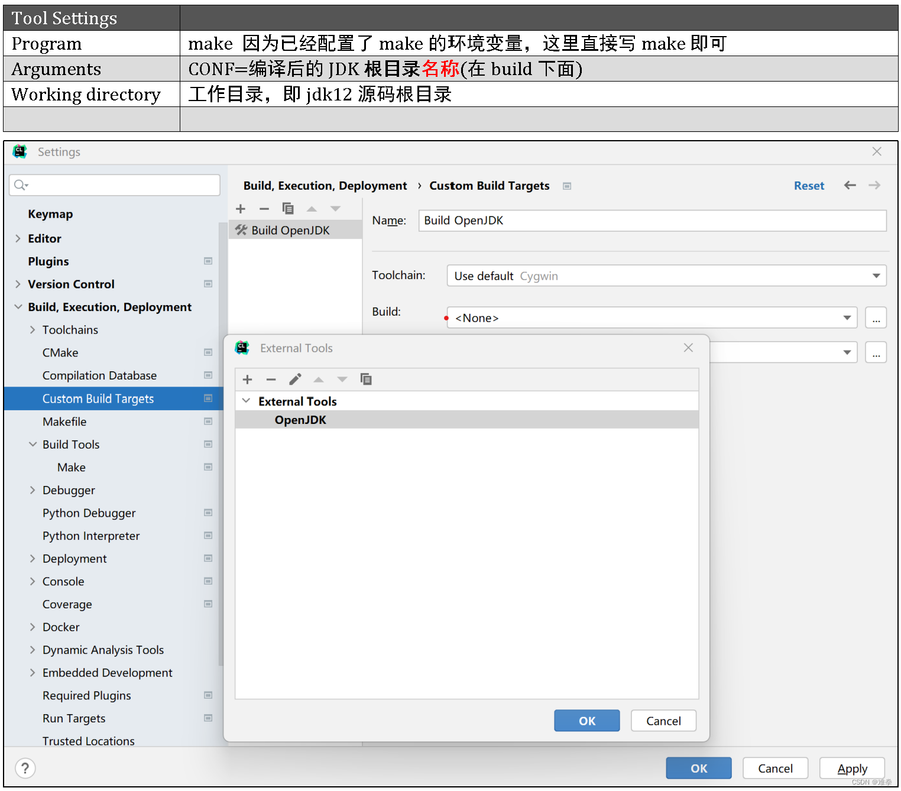Click project icon next to Run Targets
This screenshot has height=791, width=901.
(x=208, y=718)
